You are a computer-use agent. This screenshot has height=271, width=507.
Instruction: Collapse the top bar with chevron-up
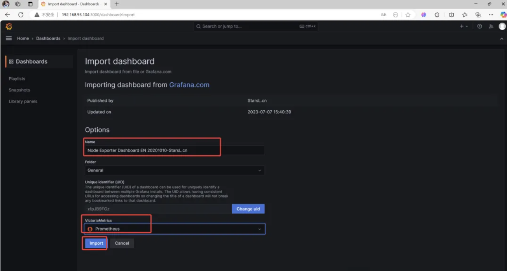coord(501,38)
